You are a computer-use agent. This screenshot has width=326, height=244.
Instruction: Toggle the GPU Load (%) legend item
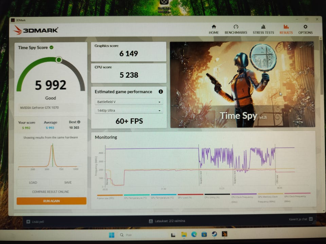[x=190, y=196]
